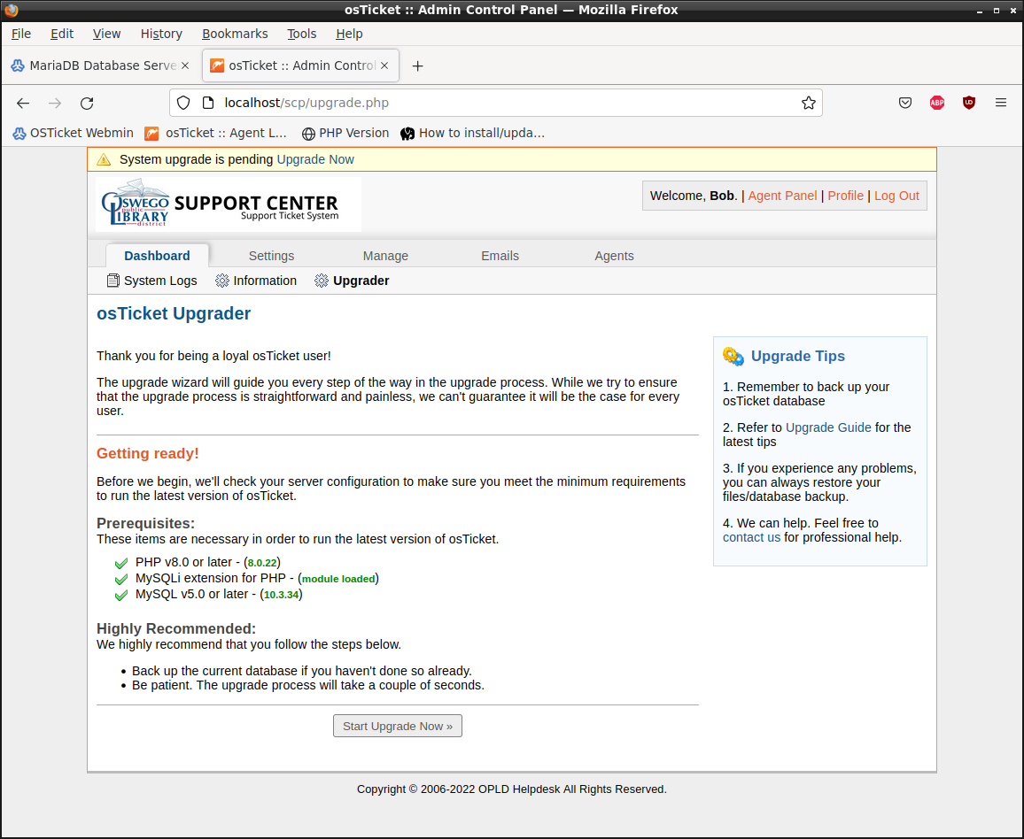The height and width of the screenshot is (839, 1024).
Task: Open a new browser tab
Action: click(418, 65)
